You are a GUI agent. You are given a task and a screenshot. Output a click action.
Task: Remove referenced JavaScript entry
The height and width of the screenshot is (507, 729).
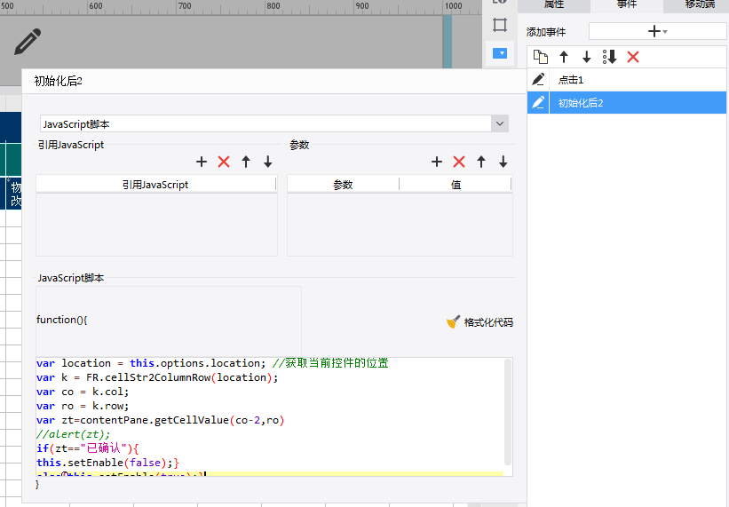tap(224, 162)
